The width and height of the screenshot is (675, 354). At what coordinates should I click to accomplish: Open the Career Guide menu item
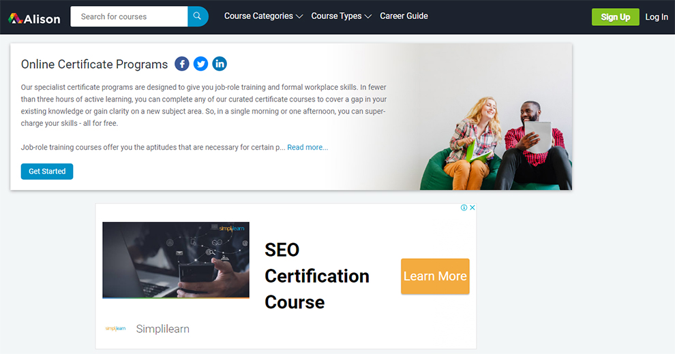coord(404,16)
